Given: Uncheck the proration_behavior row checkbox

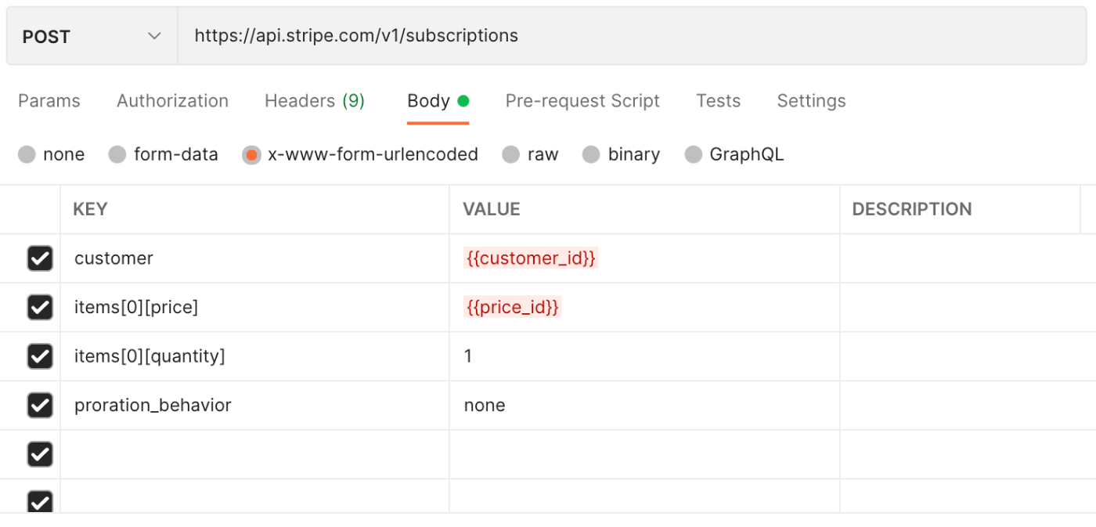Looking at the screenshot, I should tap(40, 405).
